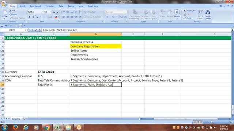Save using the quick access floppy icon
Image resolution: width=234 pixels, height=131 pixels.
[x=2, y=26]
